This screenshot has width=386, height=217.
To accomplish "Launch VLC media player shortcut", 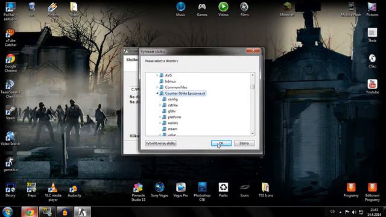I will click(x=53, y=192).
